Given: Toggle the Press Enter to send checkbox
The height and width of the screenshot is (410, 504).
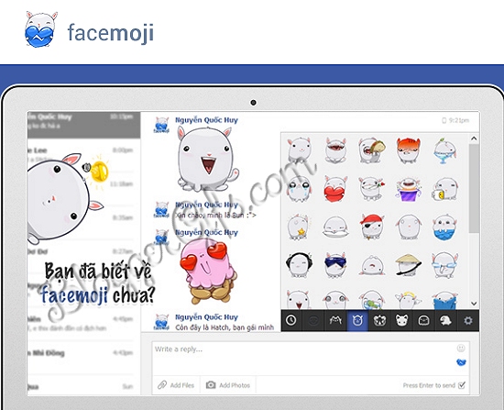Looking at the screenshot, I should tap(462, 385).
